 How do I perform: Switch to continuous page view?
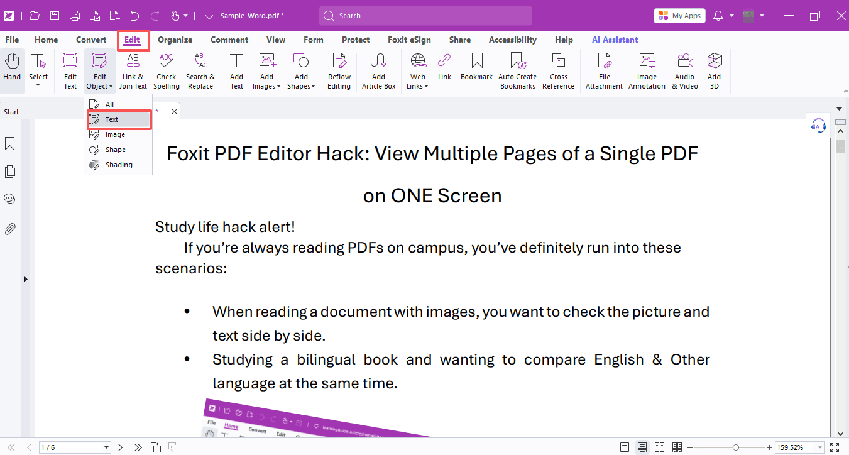click(642, 447)
